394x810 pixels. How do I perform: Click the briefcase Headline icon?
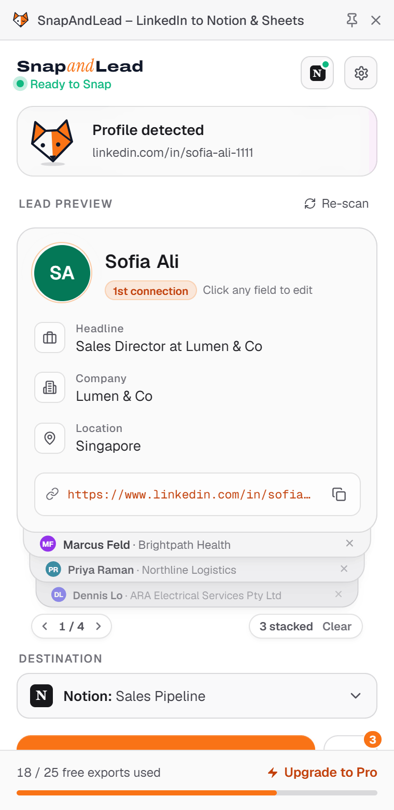(x=50, y=338)
